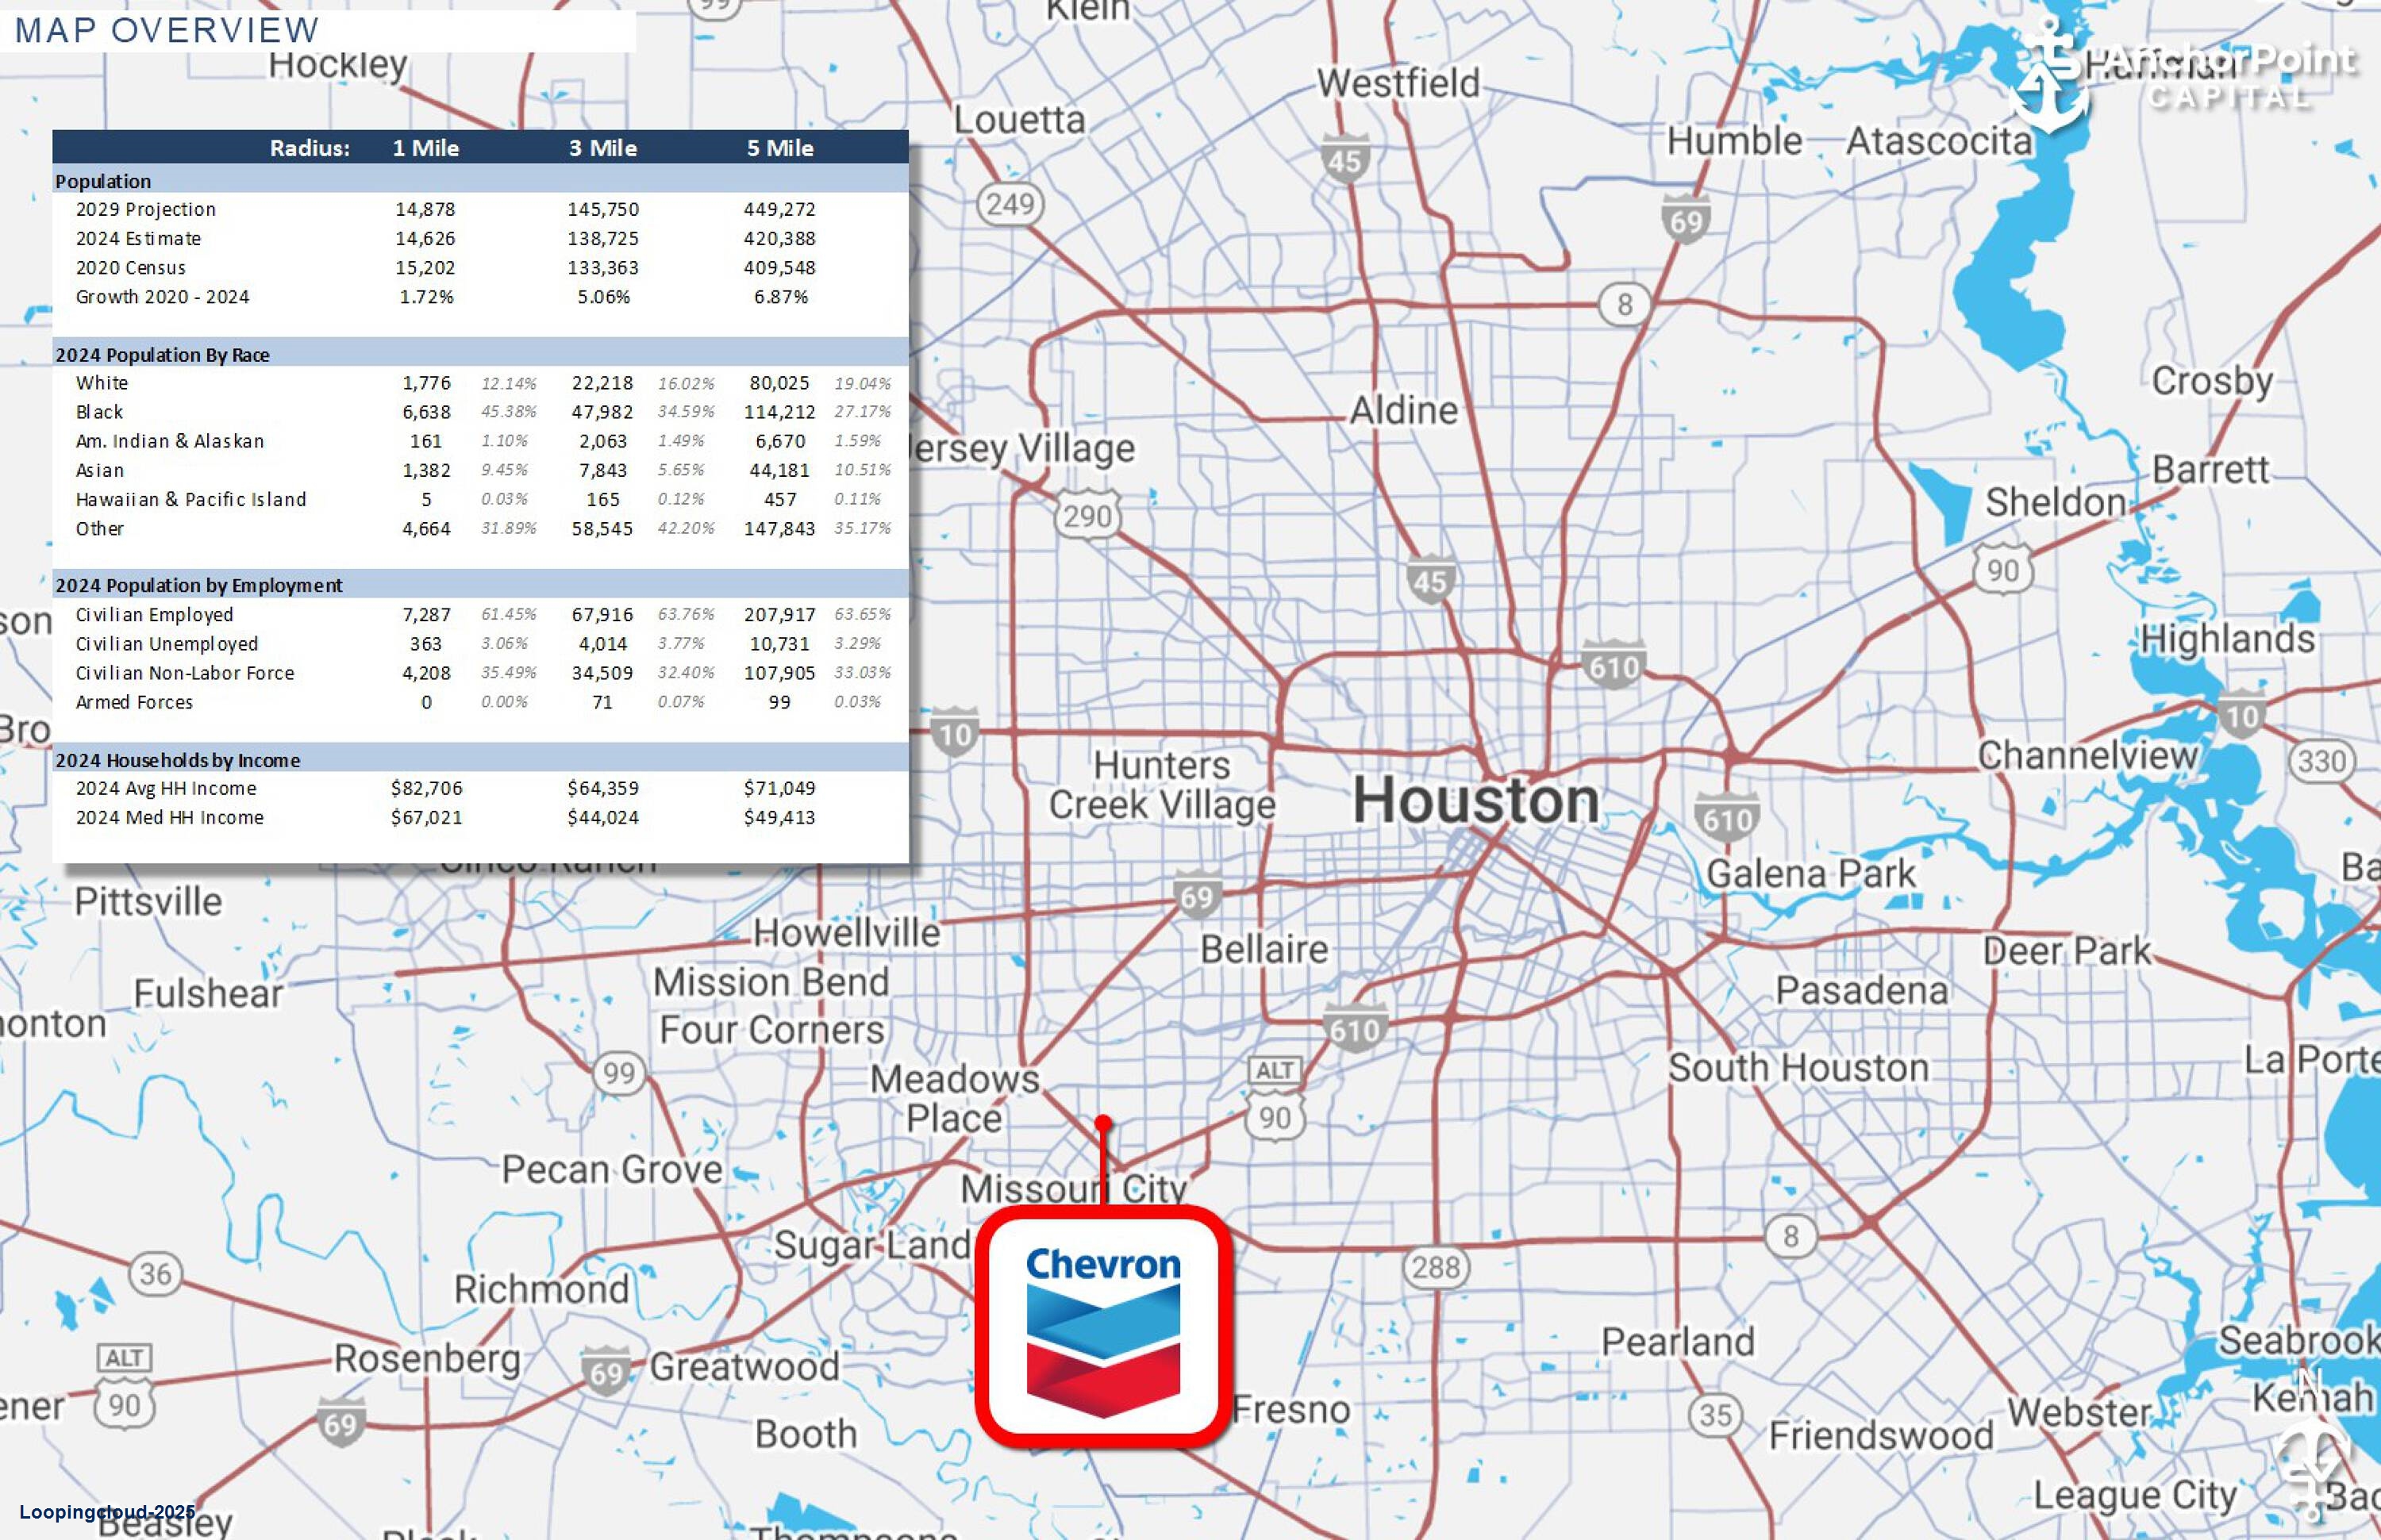Click the growth value 5.06%
This screenshot has height=1540, width=2381.
pos(603,296)
